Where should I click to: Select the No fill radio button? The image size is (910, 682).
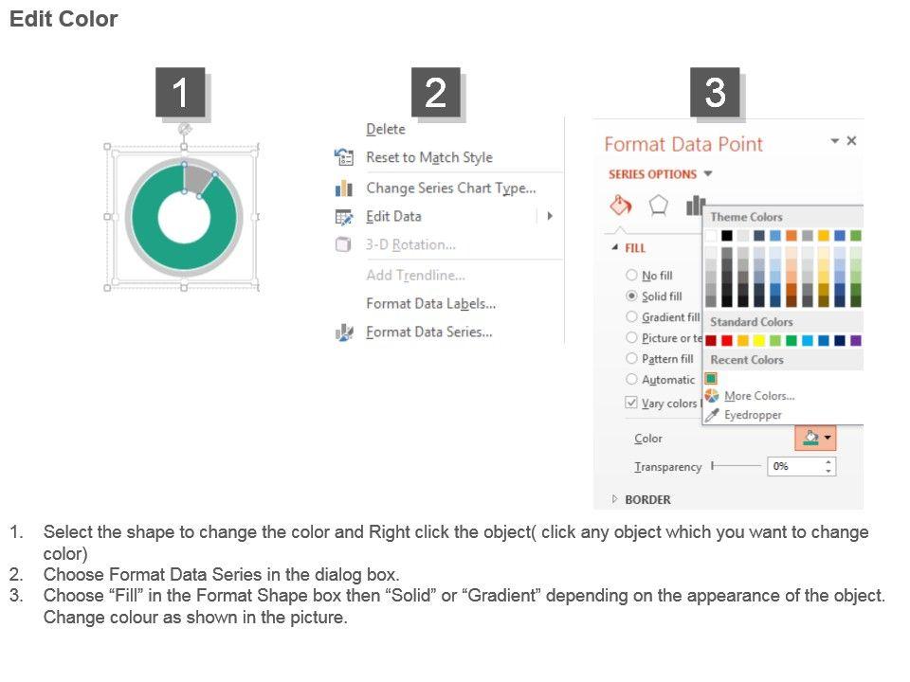(x=631, y=276)
